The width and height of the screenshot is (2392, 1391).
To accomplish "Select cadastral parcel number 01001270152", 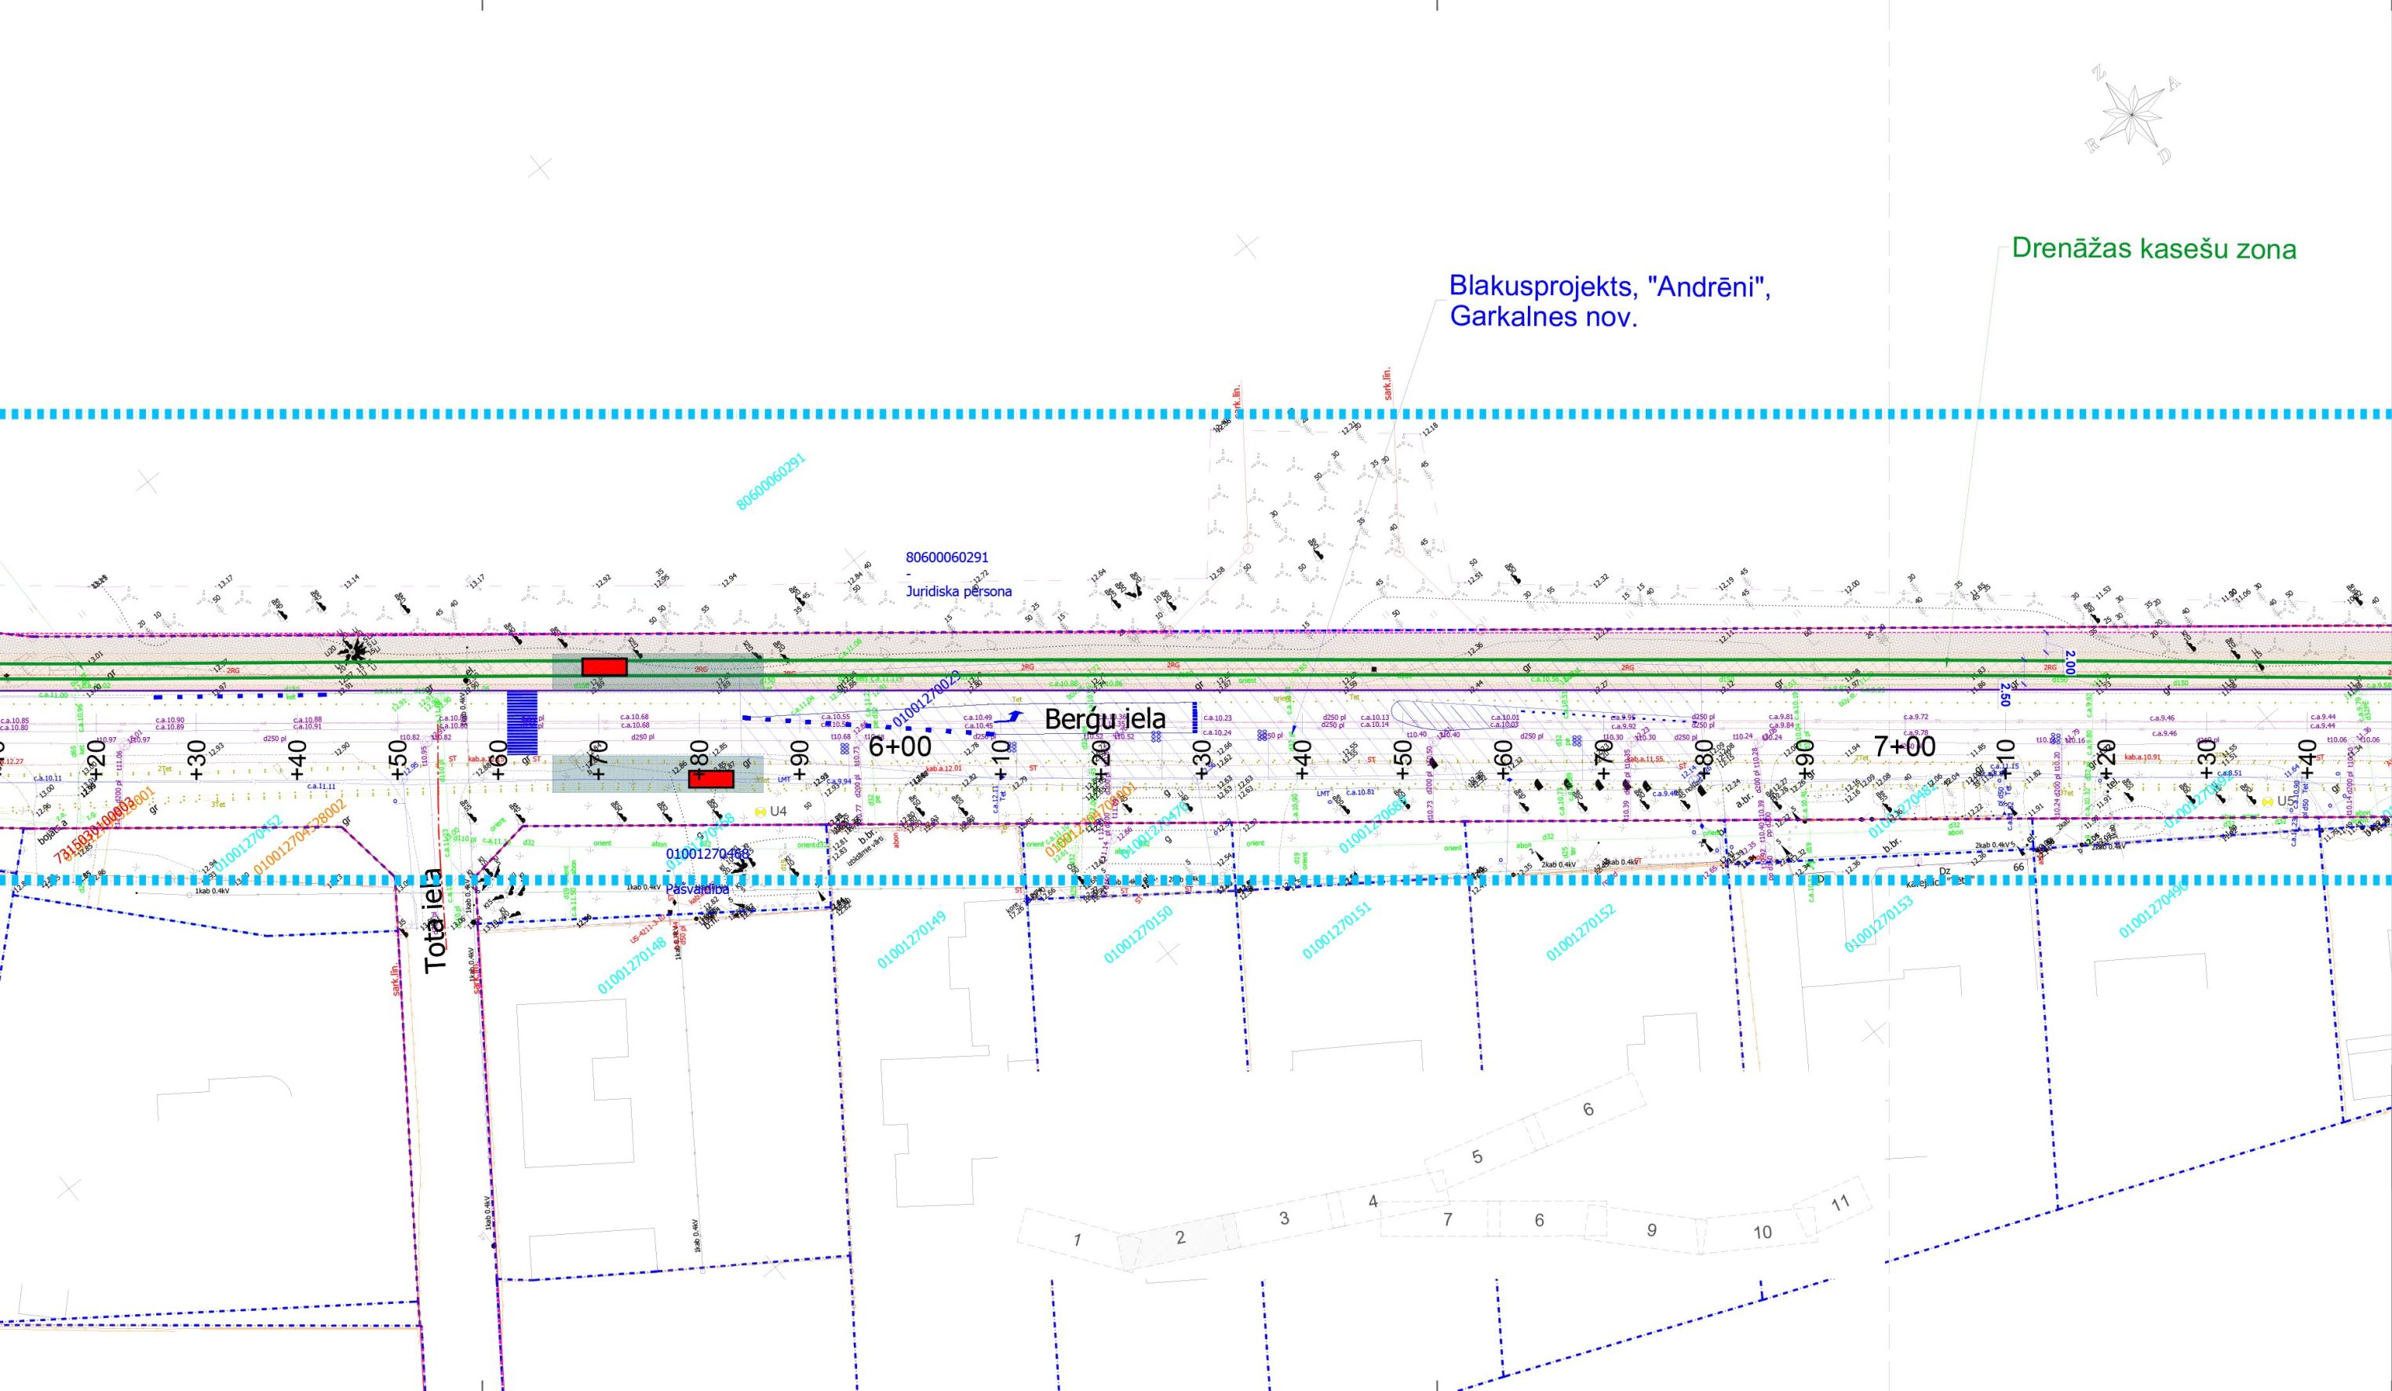I will [1581, 933].
